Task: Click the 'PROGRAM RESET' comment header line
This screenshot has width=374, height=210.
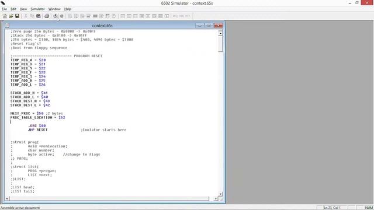Action: click(56, 56)
